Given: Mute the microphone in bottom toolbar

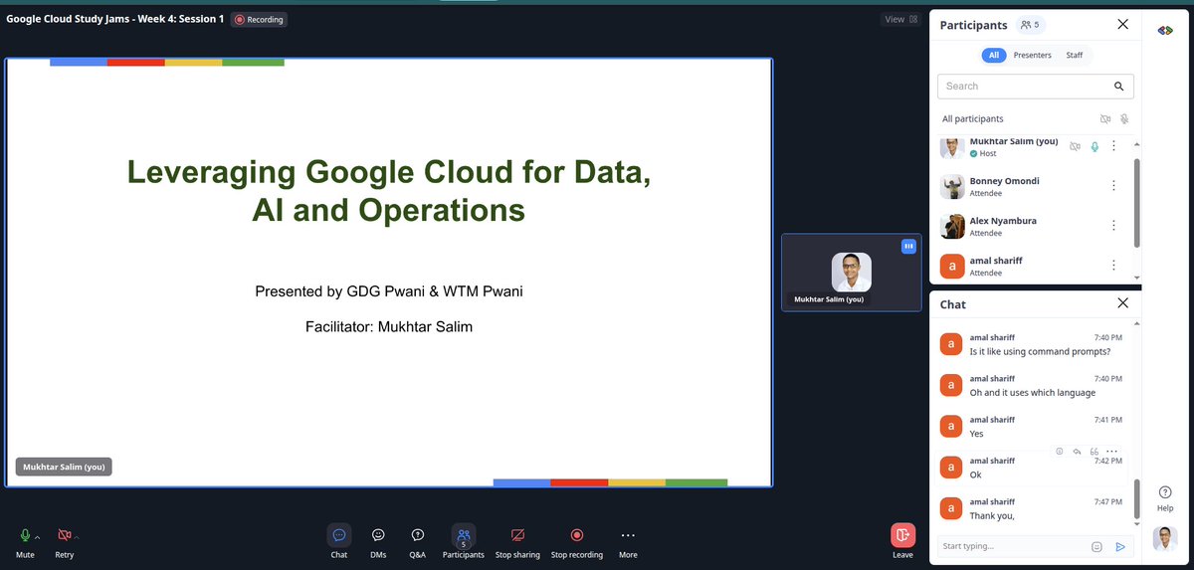Looking at the screenshot, I should point(25,535).
